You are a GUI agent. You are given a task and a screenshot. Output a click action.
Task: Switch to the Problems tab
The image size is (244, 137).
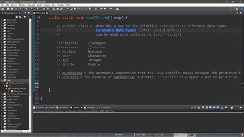coord(39,107)
